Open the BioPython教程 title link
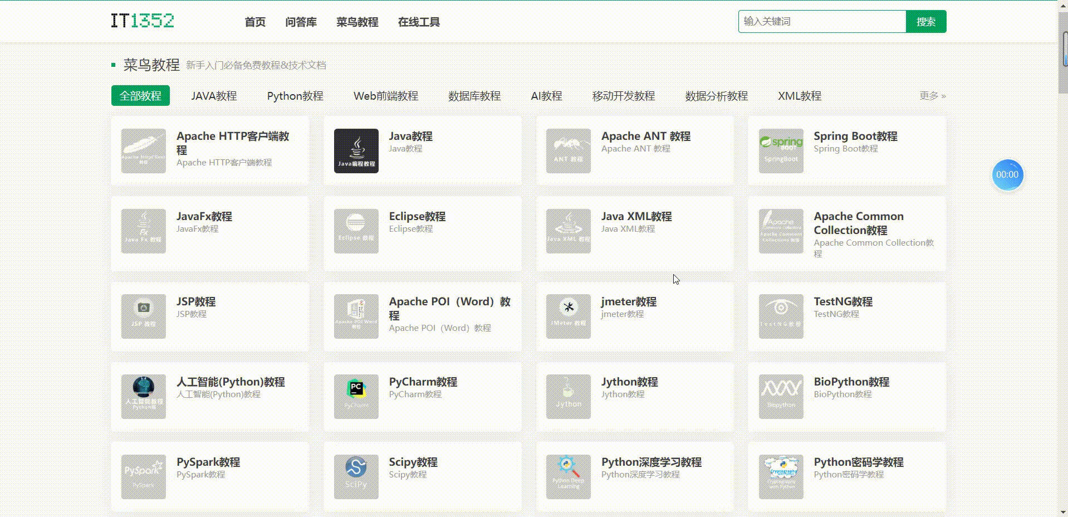This screenshot has width=1068, height=517. pyautogui.click(x=851, y=382)
